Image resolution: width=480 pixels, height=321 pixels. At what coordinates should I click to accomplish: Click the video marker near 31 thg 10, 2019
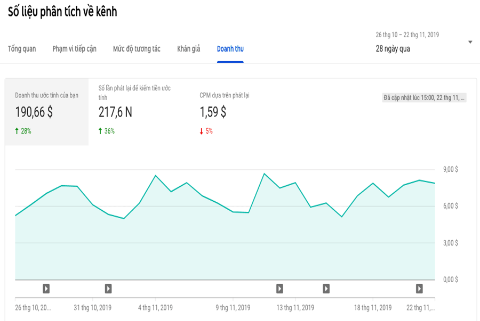(108, 289)
